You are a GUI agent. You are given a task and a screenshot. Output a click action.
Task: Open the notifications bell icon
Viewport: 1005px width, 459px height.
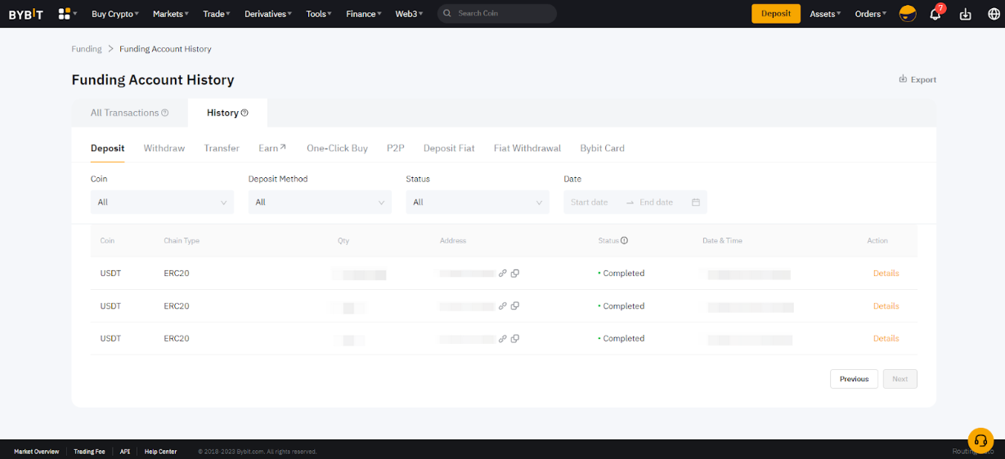click(x=935, y=14)
